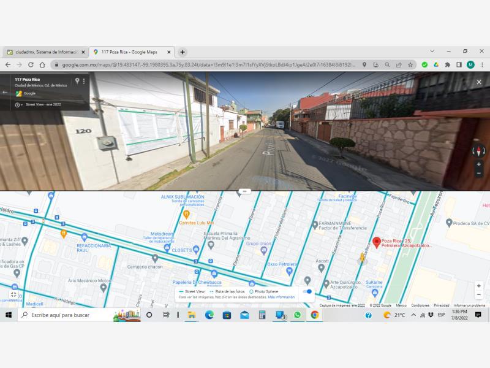The image size is (490, 368).
Task: Open the Condiciones link
Action: (x=420, y=305)
